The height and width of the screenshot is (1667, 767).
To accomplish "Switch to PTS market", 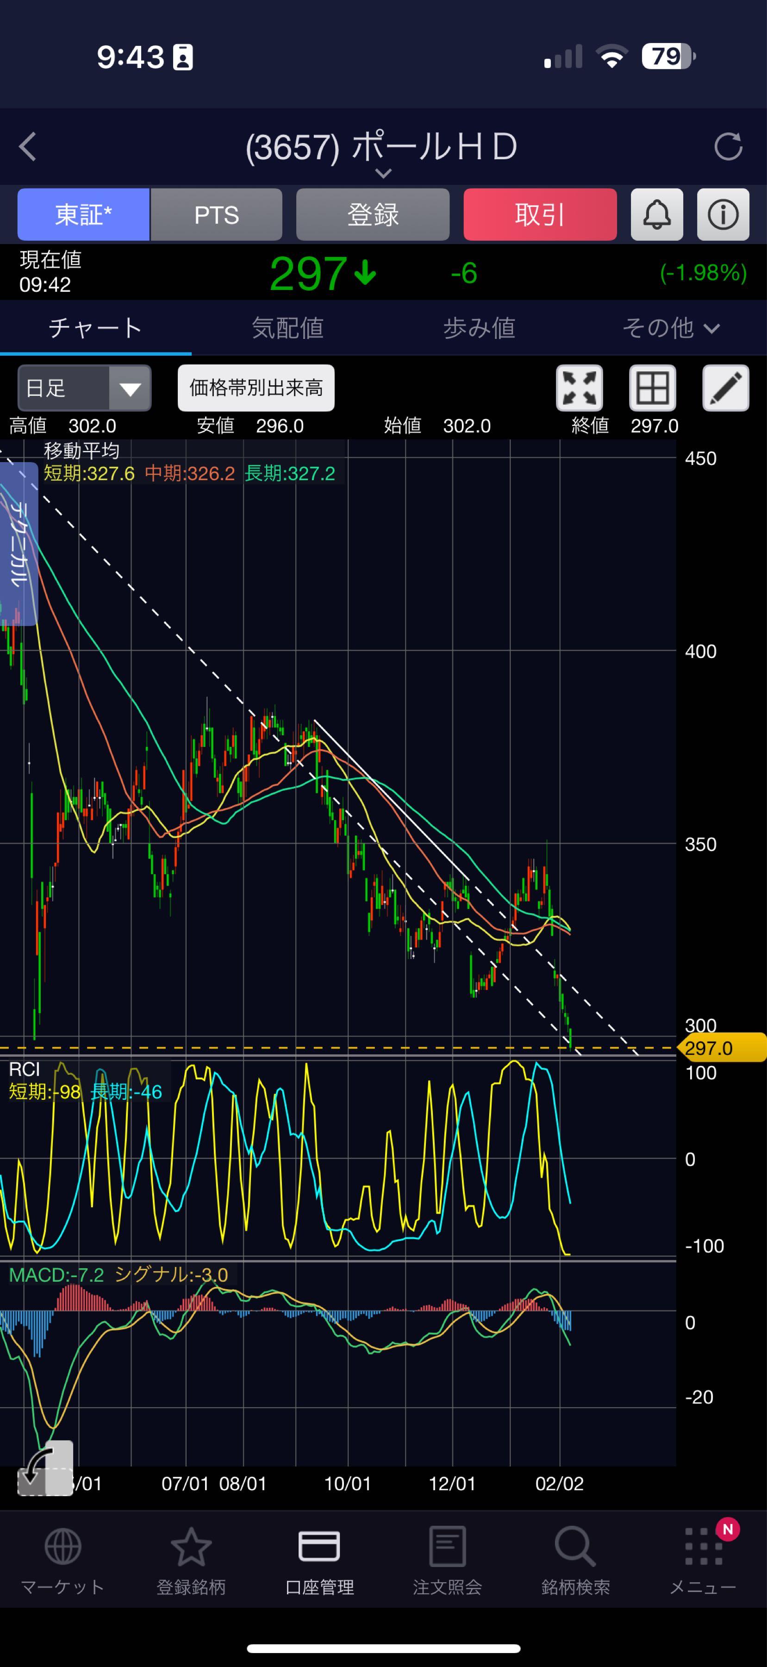I will [217, 215].
